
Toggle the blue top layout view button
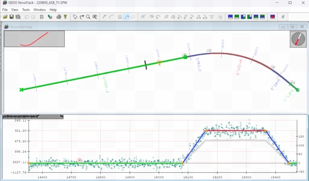[x=230, y=17]
